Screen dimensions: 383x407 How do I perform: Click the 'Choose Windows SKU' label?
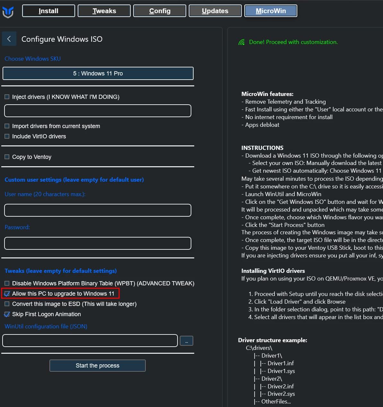[32, 59]
